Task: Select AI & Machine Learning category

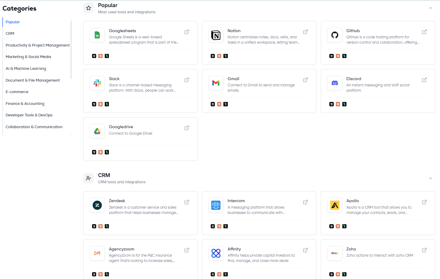Action: click(26, 69)
